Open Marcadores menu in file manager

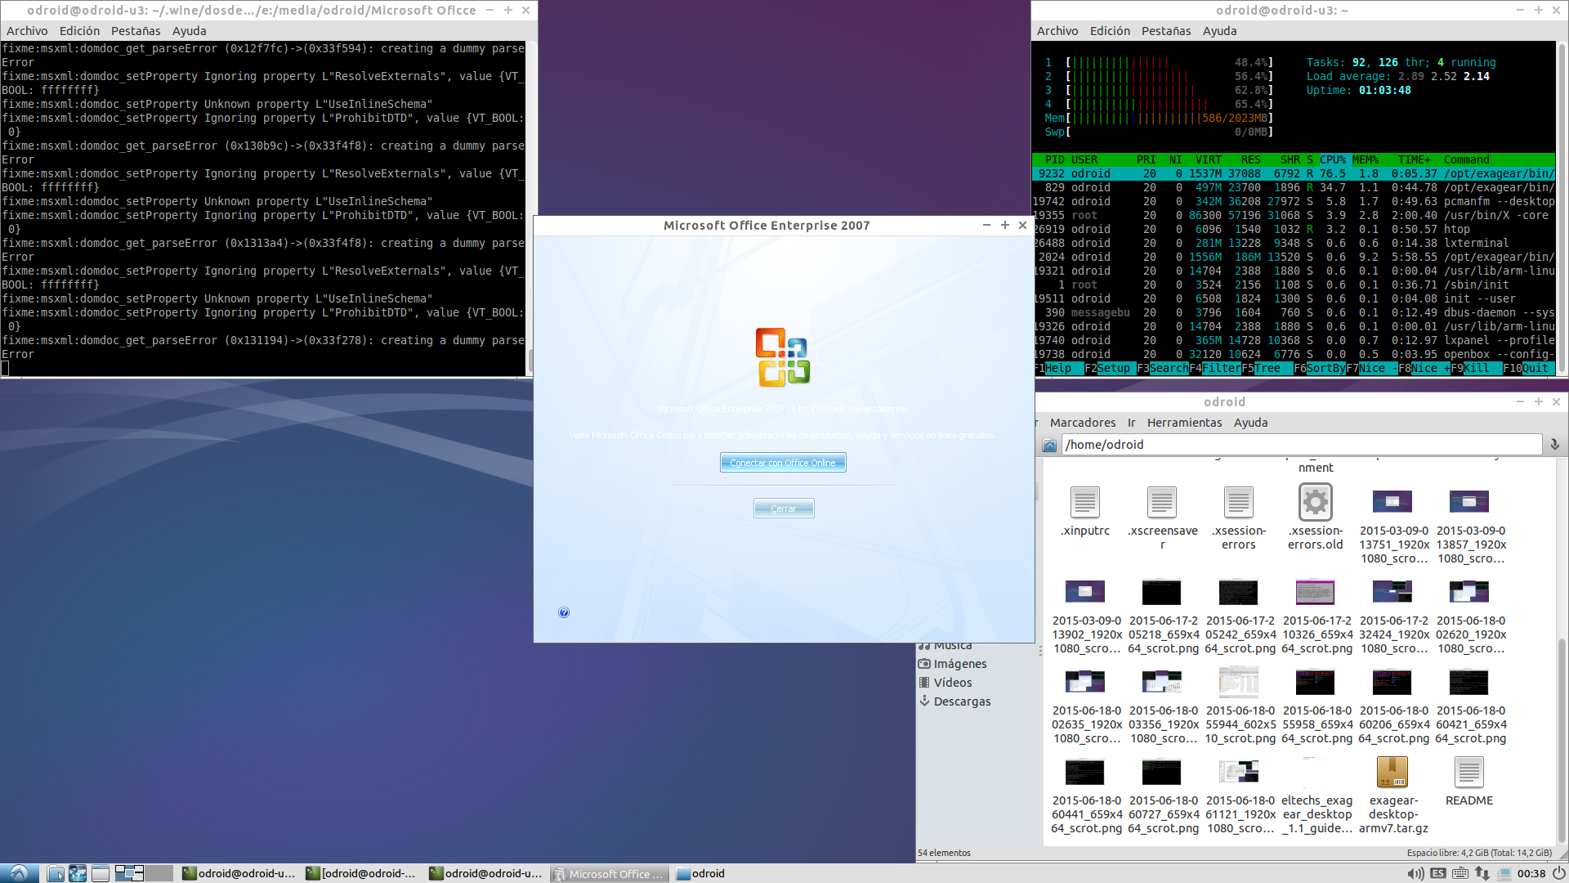coord(1082,423)
